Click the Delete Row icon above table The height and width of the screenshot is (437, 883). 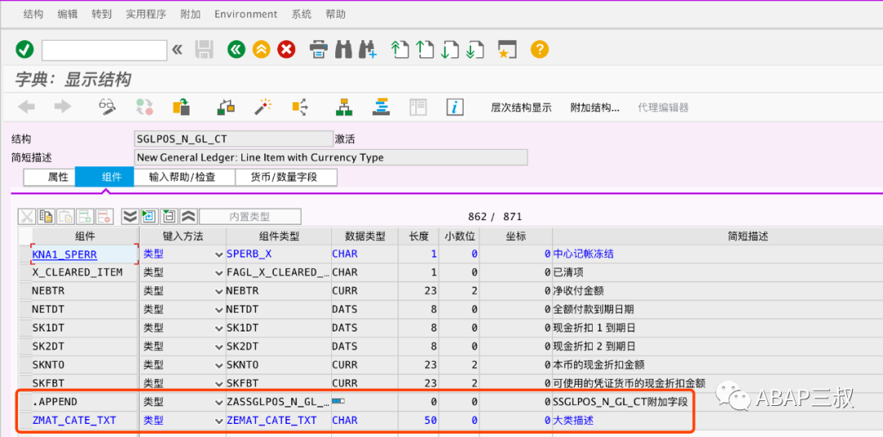pos(104,217)
